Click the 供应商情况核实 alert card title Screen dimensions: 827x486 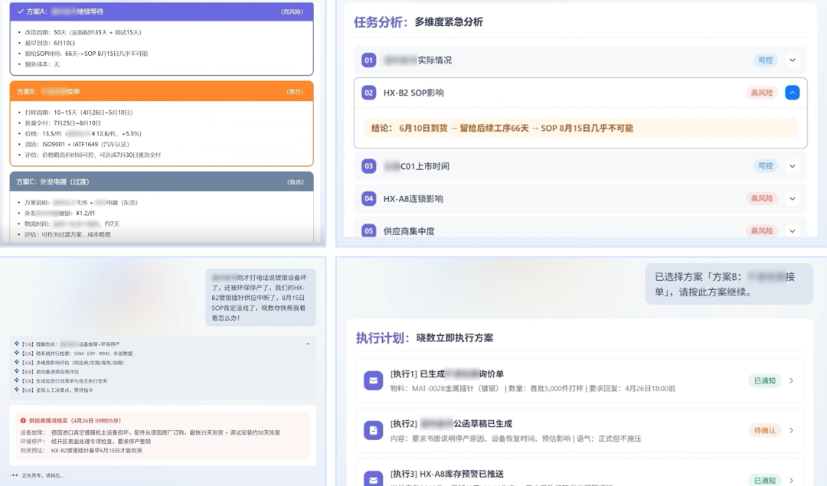coord(75,421)
